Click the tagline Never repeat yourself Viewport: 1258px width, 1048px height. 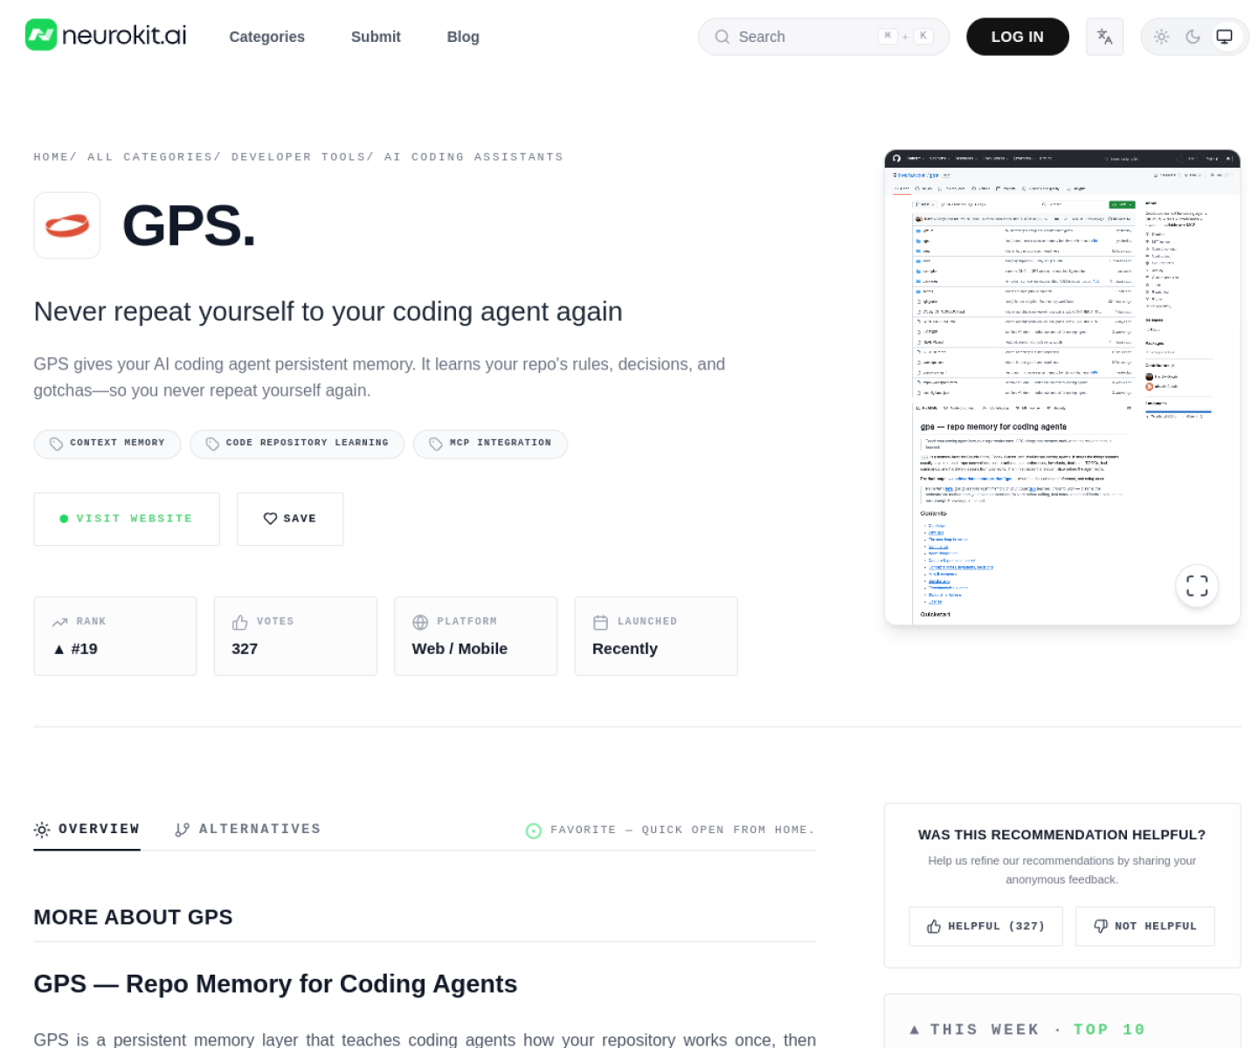tap(328, 312)
